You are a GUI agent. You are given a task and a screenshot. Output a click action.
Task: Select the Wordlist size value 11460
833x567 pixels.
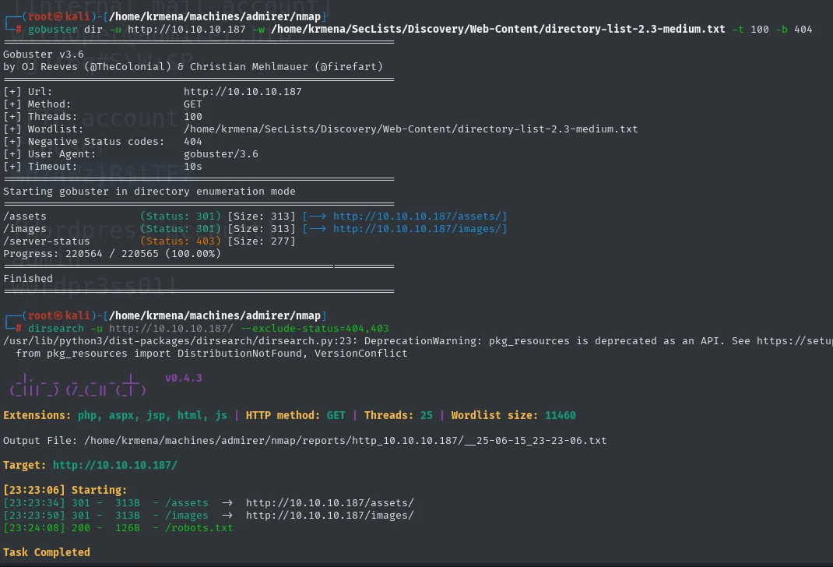click(x=561, y=415)
